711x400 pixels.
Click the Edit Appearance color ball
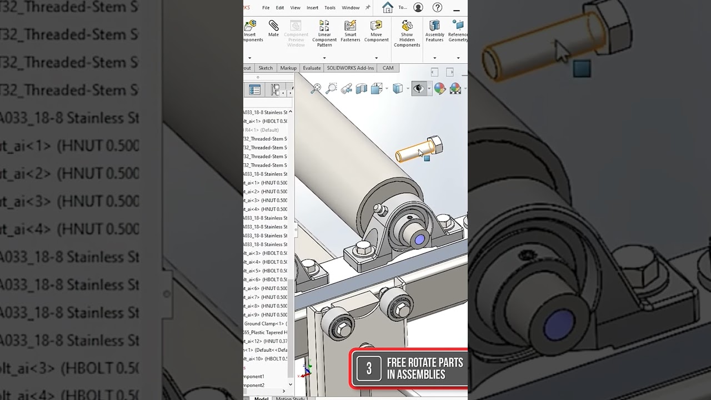point(440,88)
